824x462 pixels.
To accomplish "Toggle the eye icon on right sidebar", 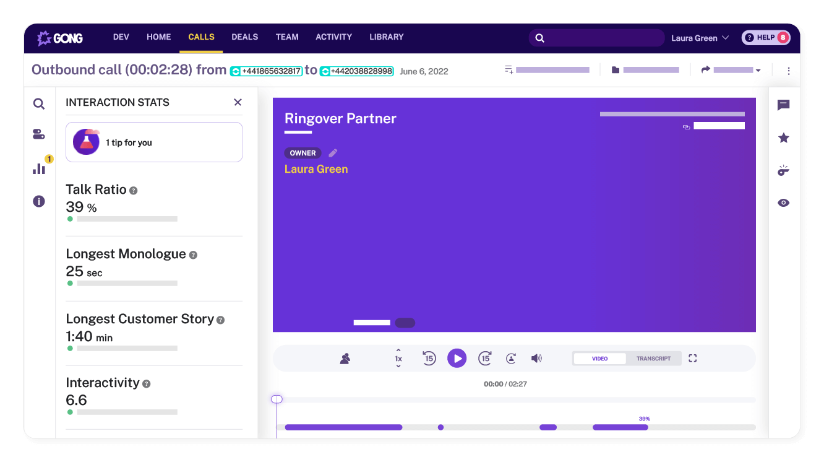I will tap(783, 203).
